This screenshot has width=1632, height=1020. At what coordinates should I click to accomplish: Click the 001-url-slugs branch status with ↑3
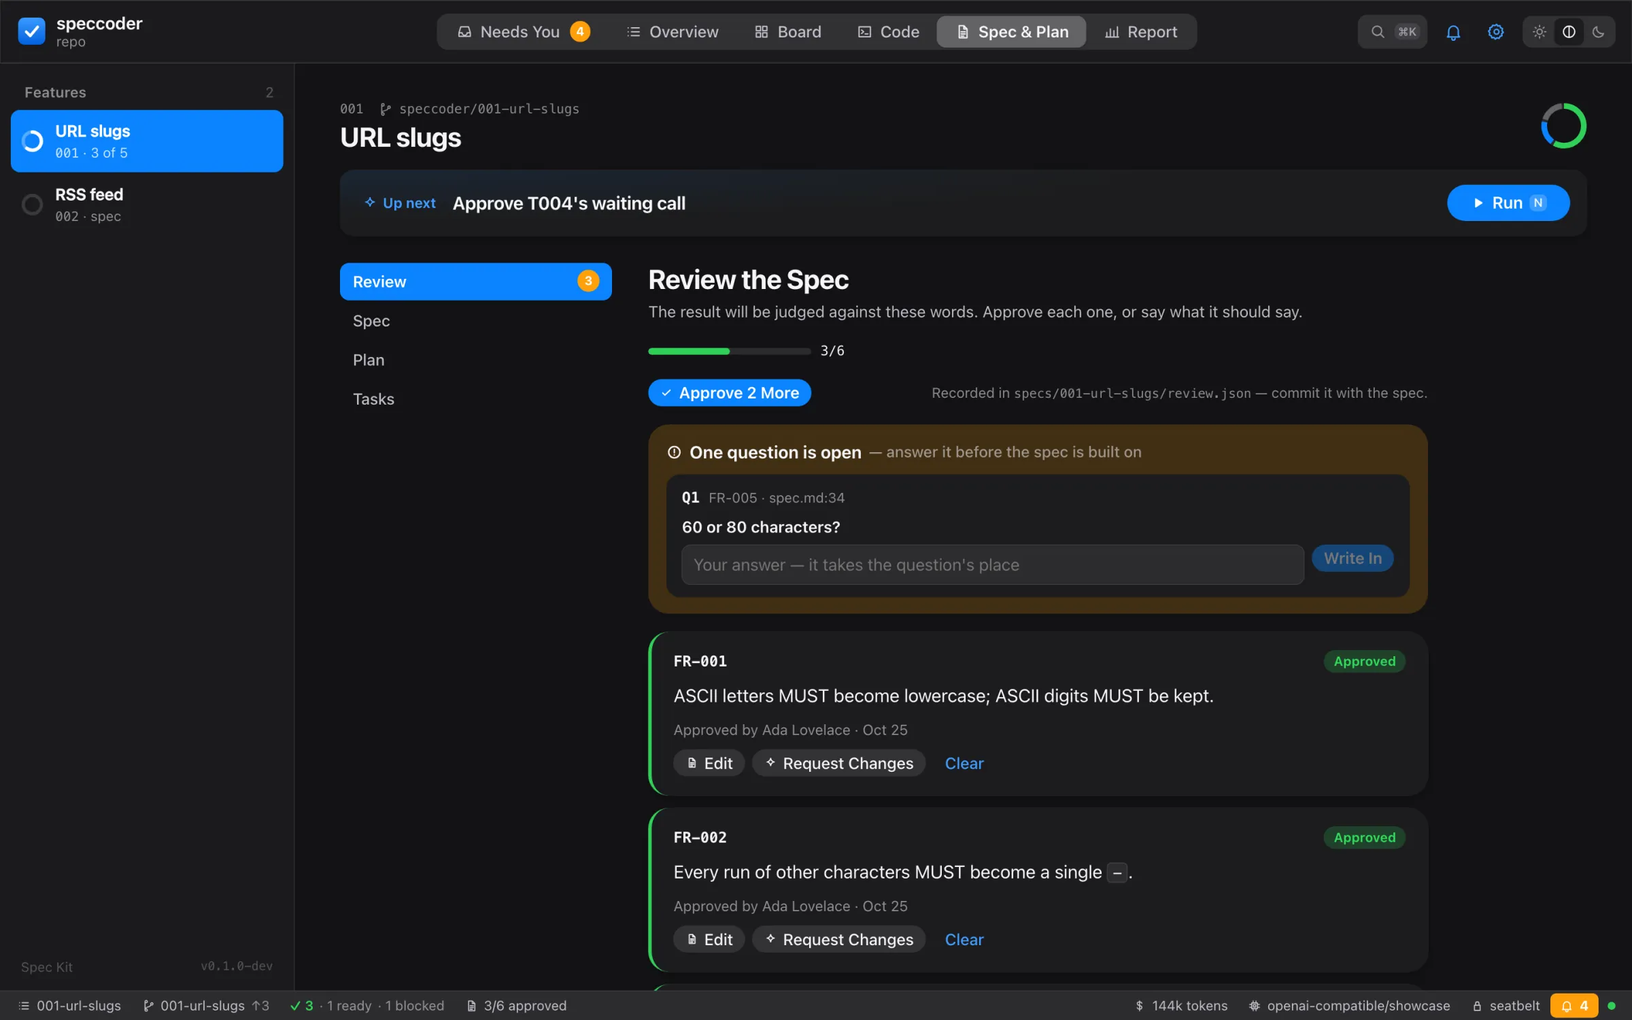(206, 1006)
